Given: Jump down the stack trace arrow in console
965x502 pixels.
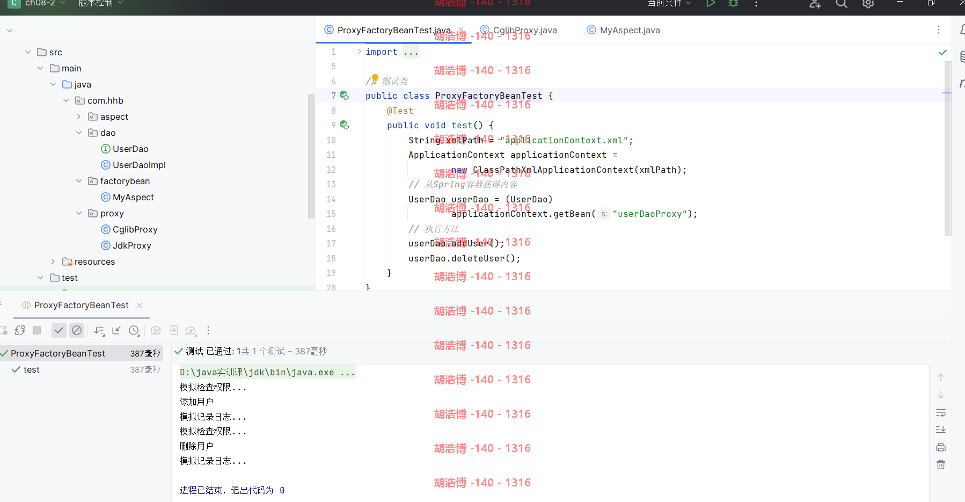Looking at the screenshot, I should pos(941,395).
